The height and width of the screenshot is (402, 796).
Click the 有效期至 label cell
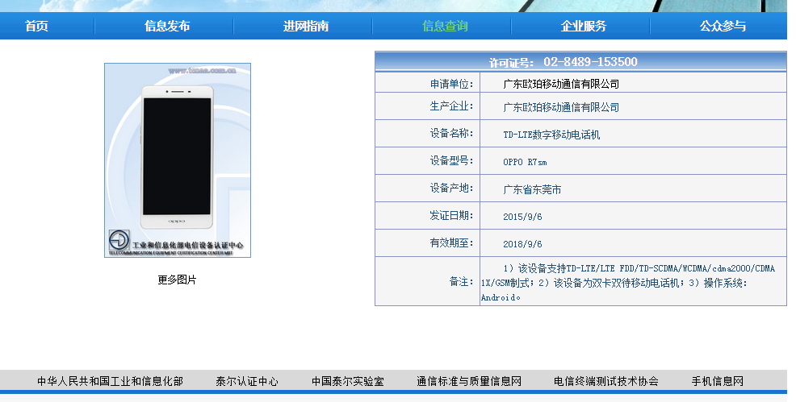[427, 243]
